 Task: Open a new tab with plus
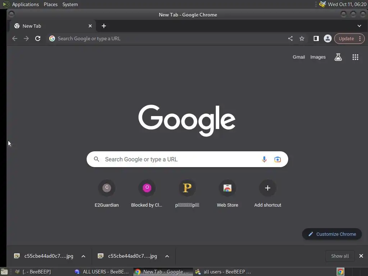pos(104,26)
